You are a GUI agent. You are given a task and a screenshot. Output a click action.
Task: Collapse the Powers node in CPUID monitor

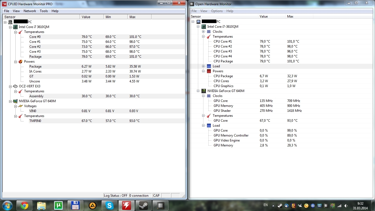tap(16, 62)
